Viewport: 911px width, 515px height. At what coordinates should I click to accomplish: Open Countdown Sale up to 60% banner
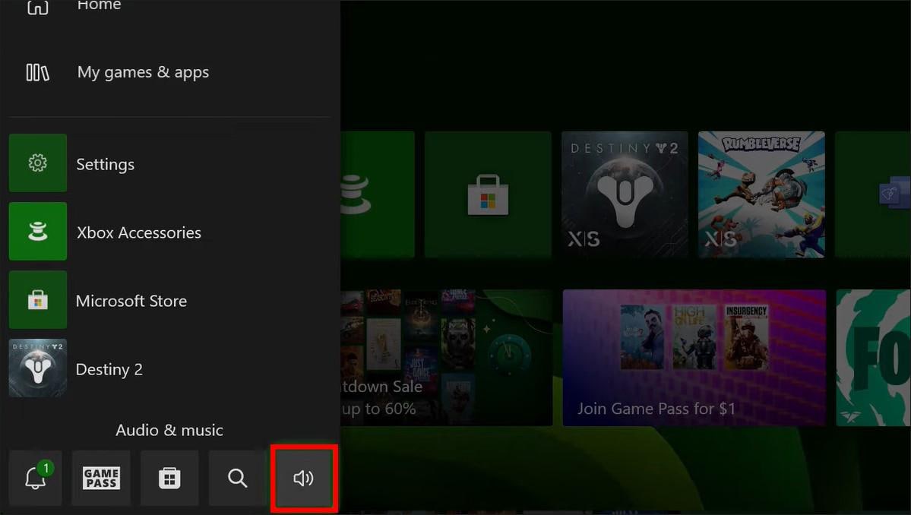446,358
